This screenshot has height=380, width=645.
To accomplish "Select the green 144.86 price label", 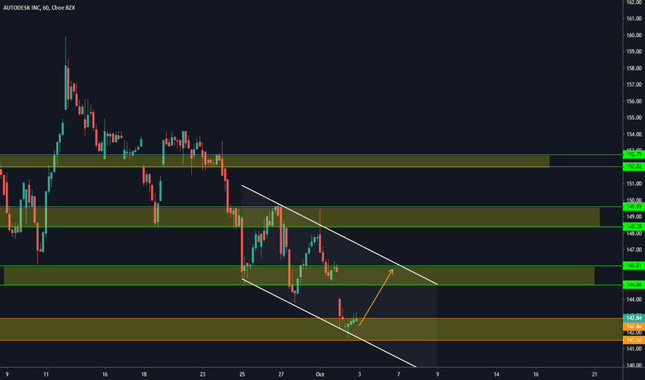I will click(x=634, y=285).
